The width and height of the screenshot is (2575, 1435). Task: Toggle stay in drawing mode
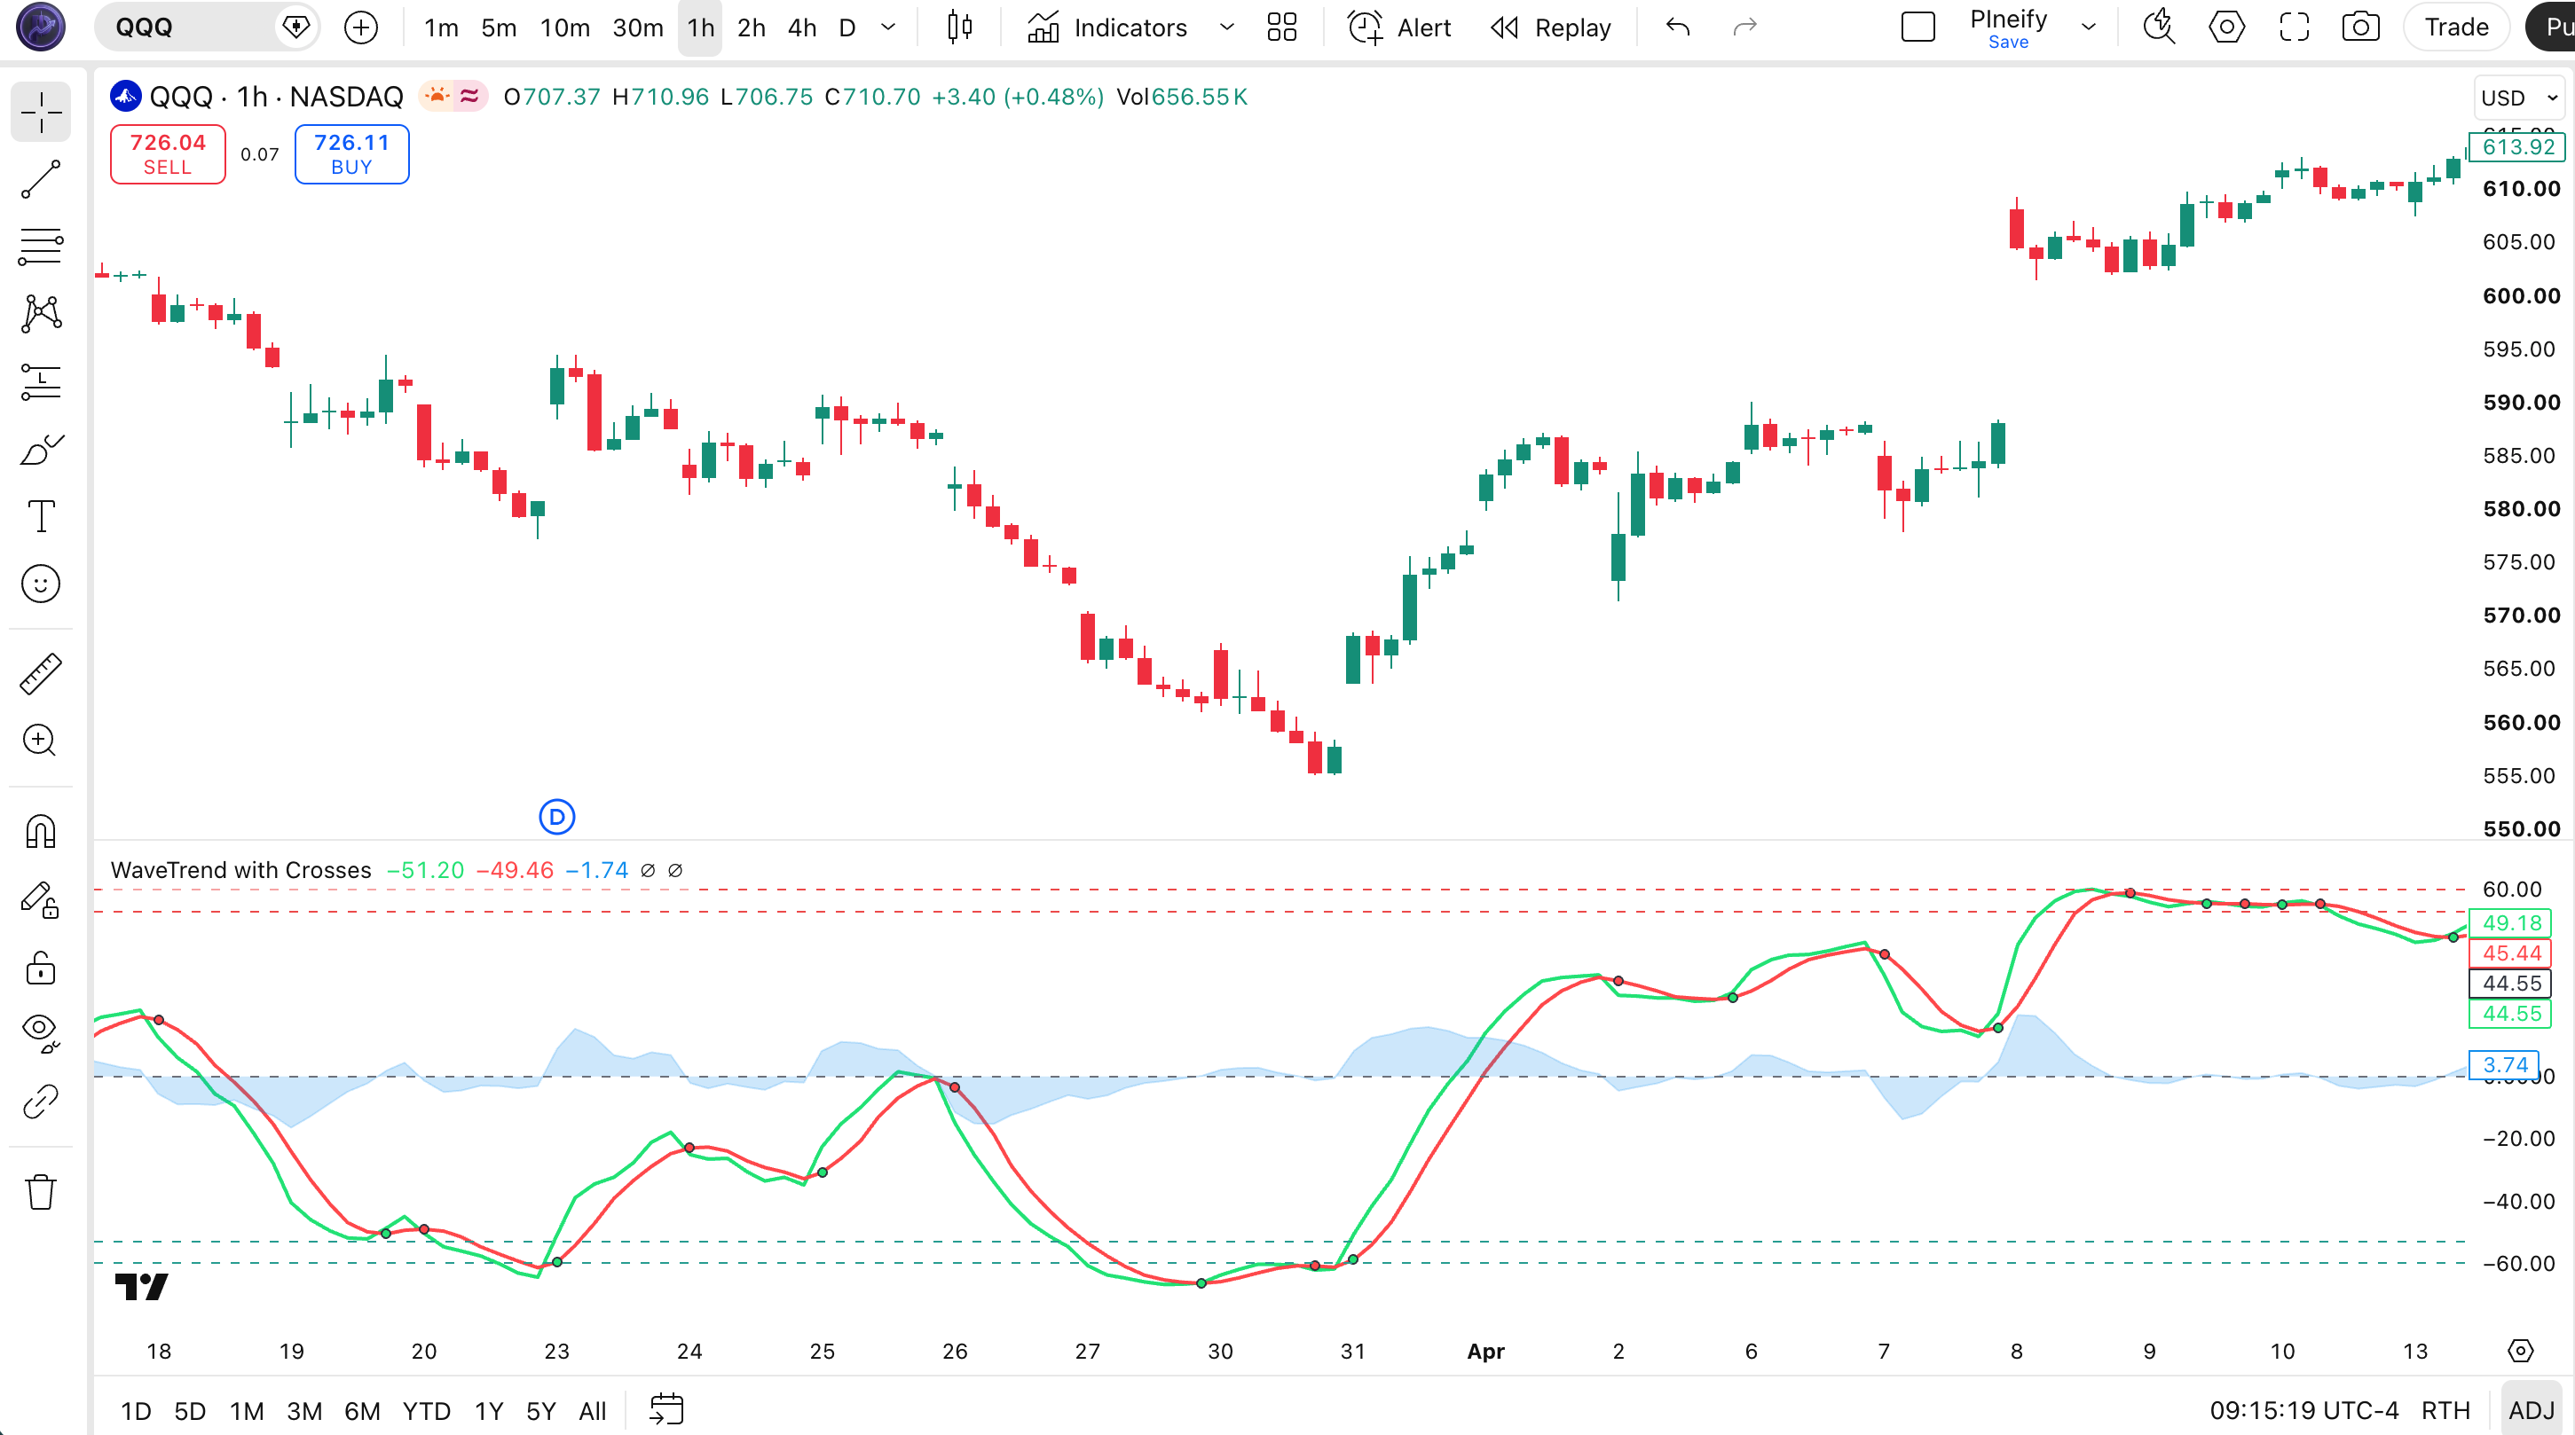pos(41,899)
